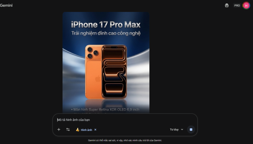Click the plus icon to add files

(59, 129)
